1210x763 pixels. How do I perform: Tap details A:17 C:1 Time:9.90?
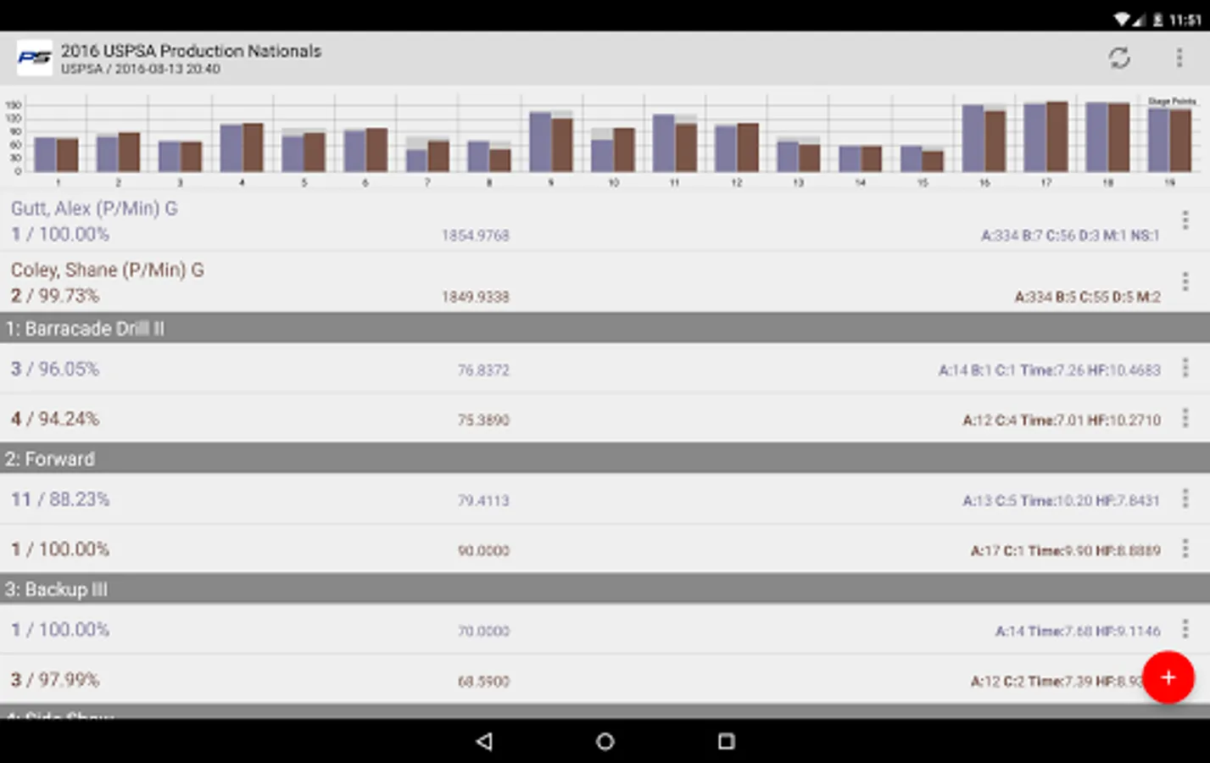[1066, 551]
